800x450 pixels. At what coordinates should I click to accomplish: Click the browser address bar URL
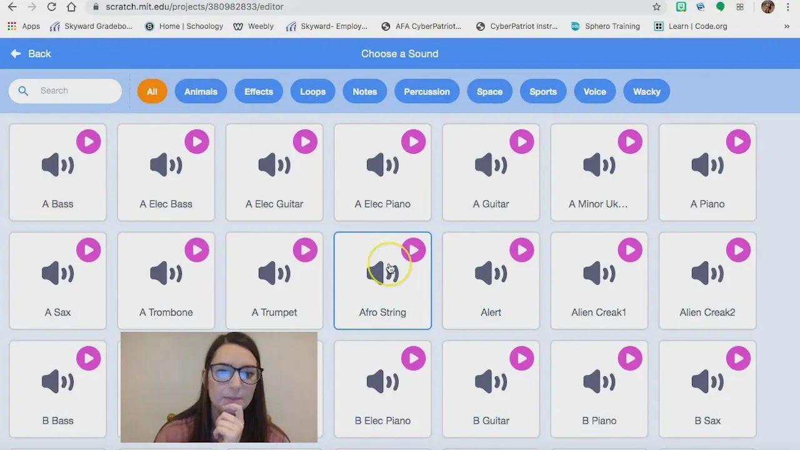[194, 7]
